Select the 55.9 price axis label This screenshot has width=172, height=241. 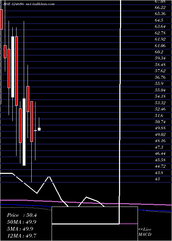[159, 84]
